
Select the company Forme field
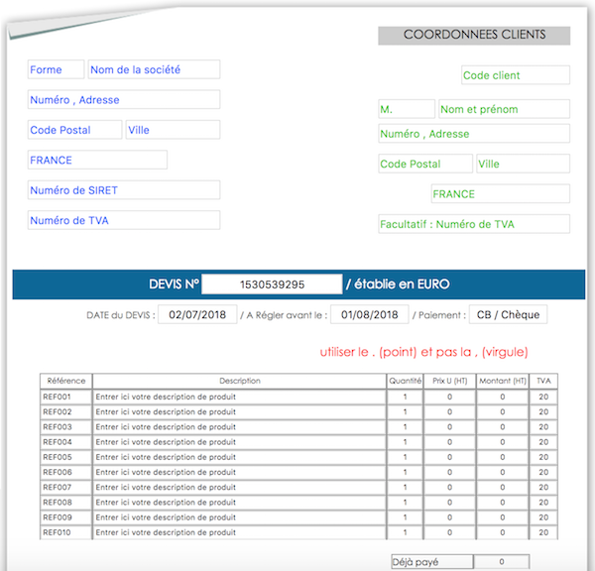click(56, 69)
